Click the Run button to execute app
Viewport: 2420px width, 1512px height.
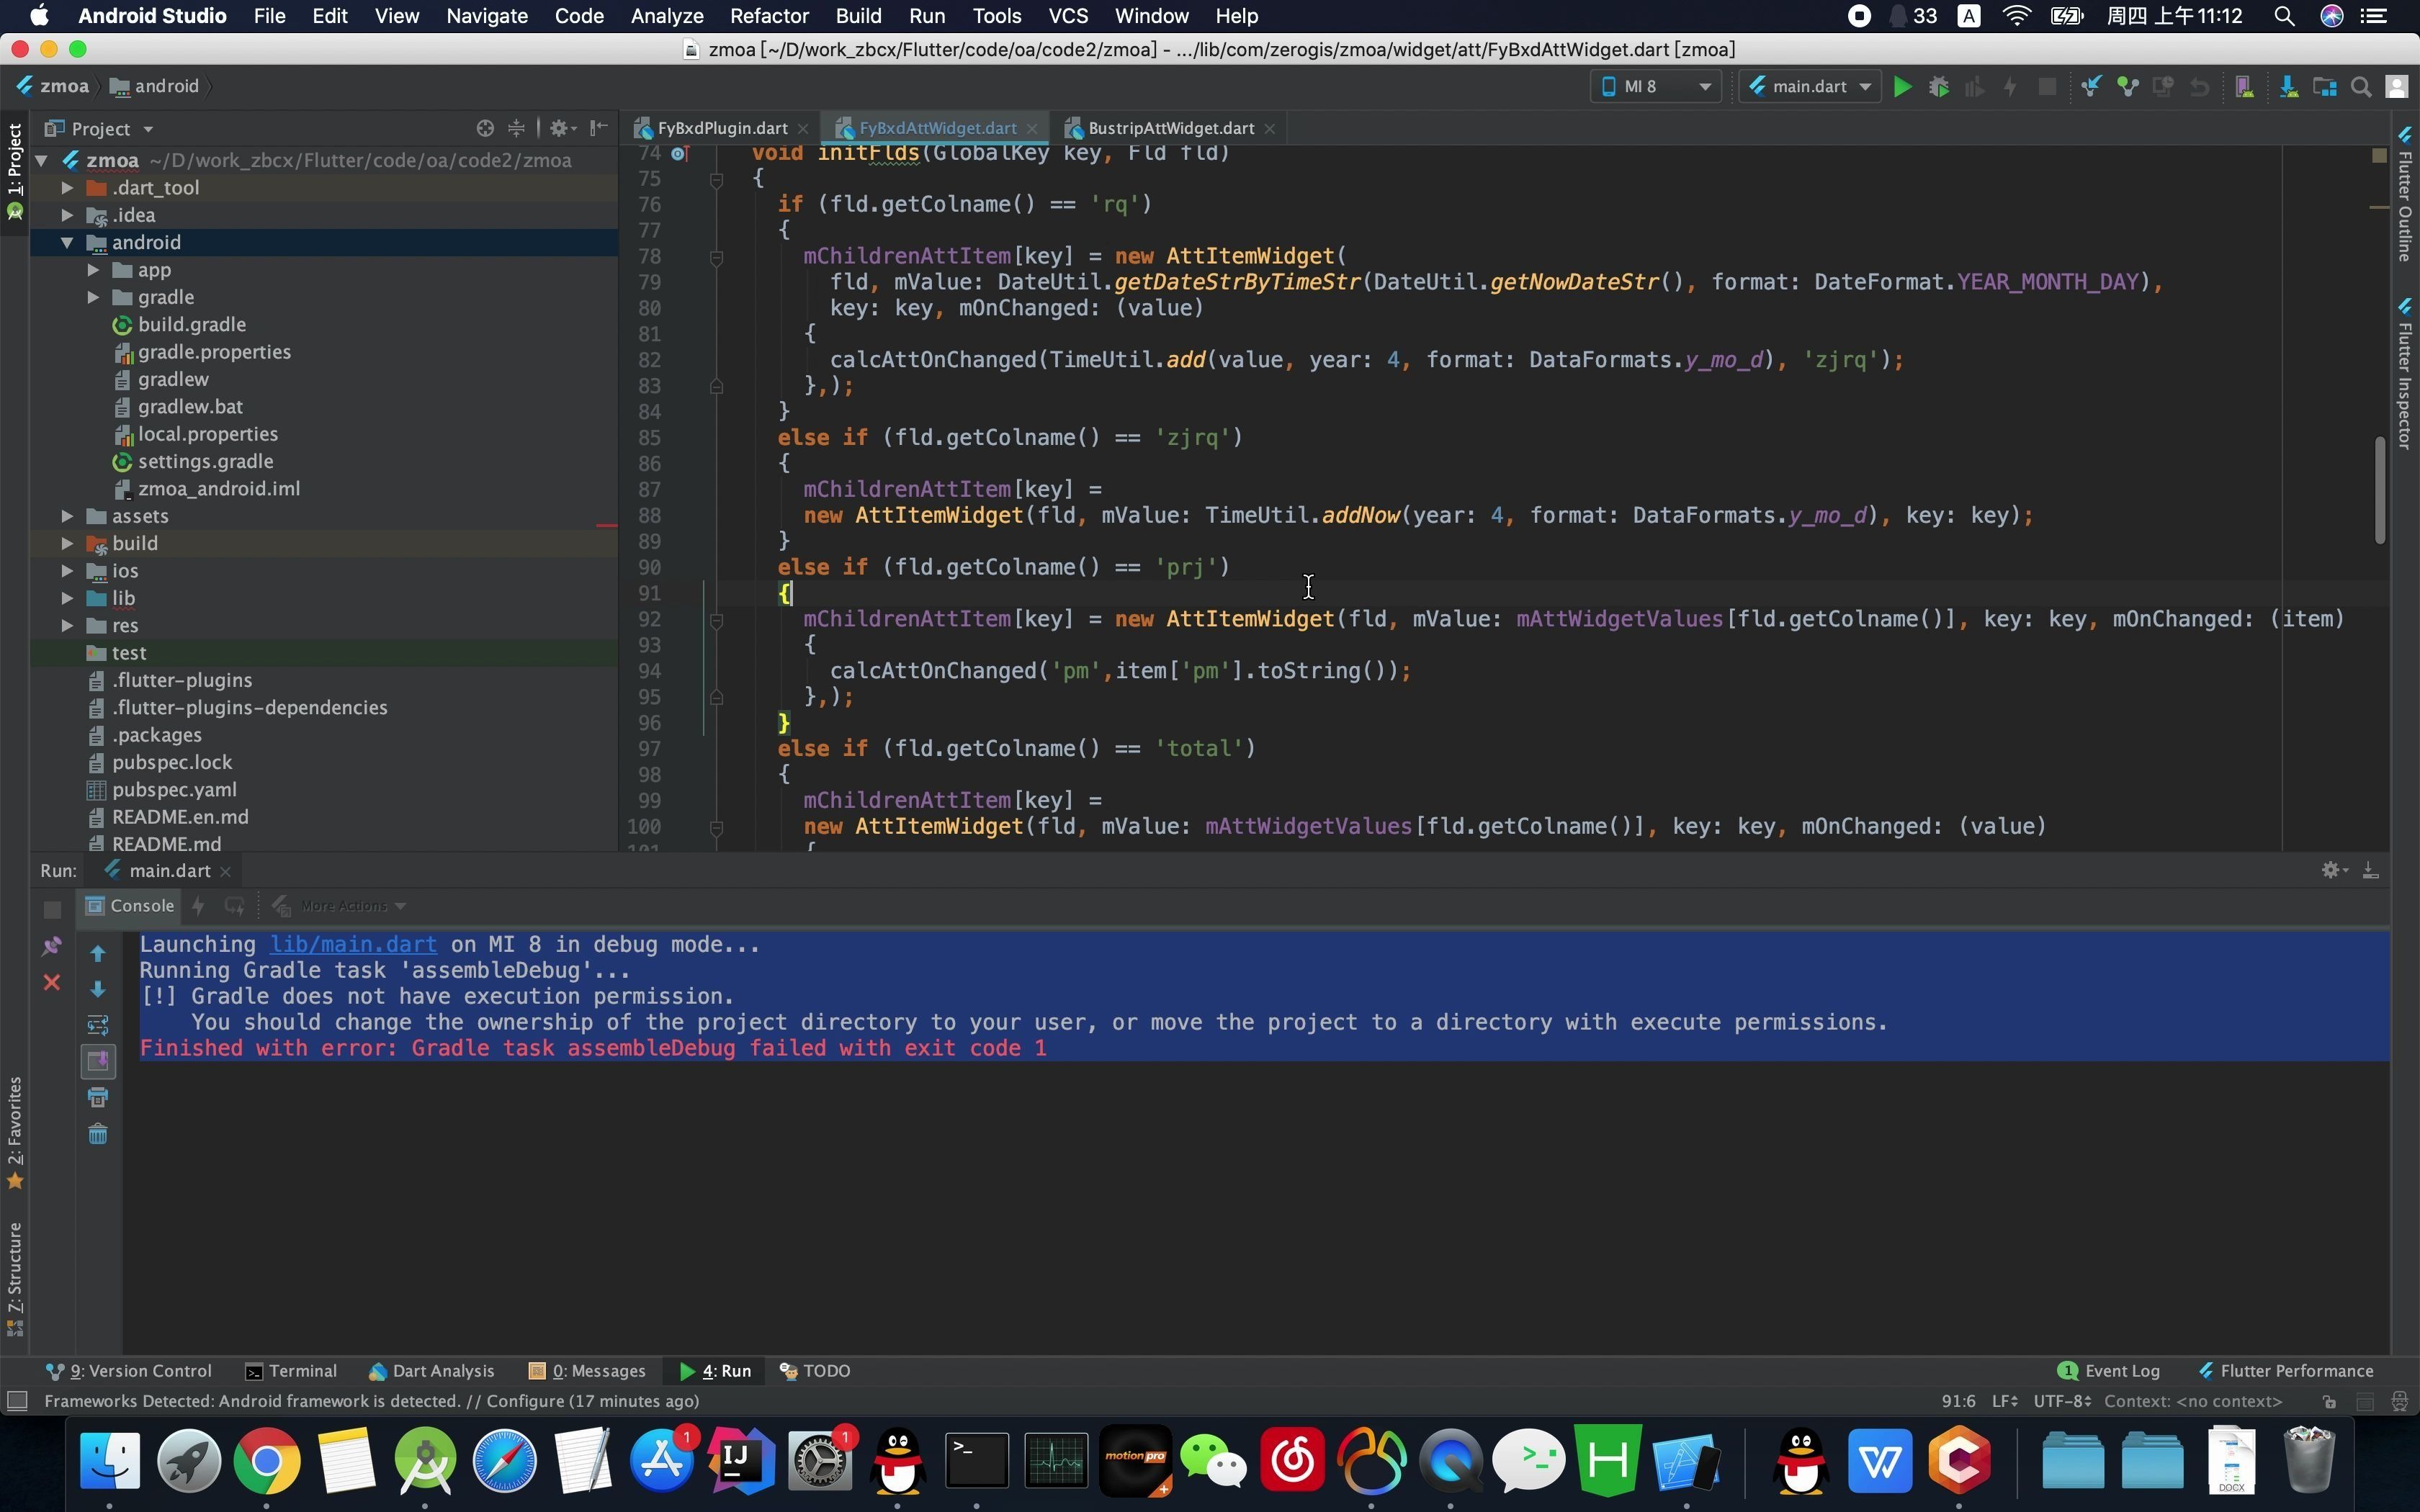(x=1903, y=86)
